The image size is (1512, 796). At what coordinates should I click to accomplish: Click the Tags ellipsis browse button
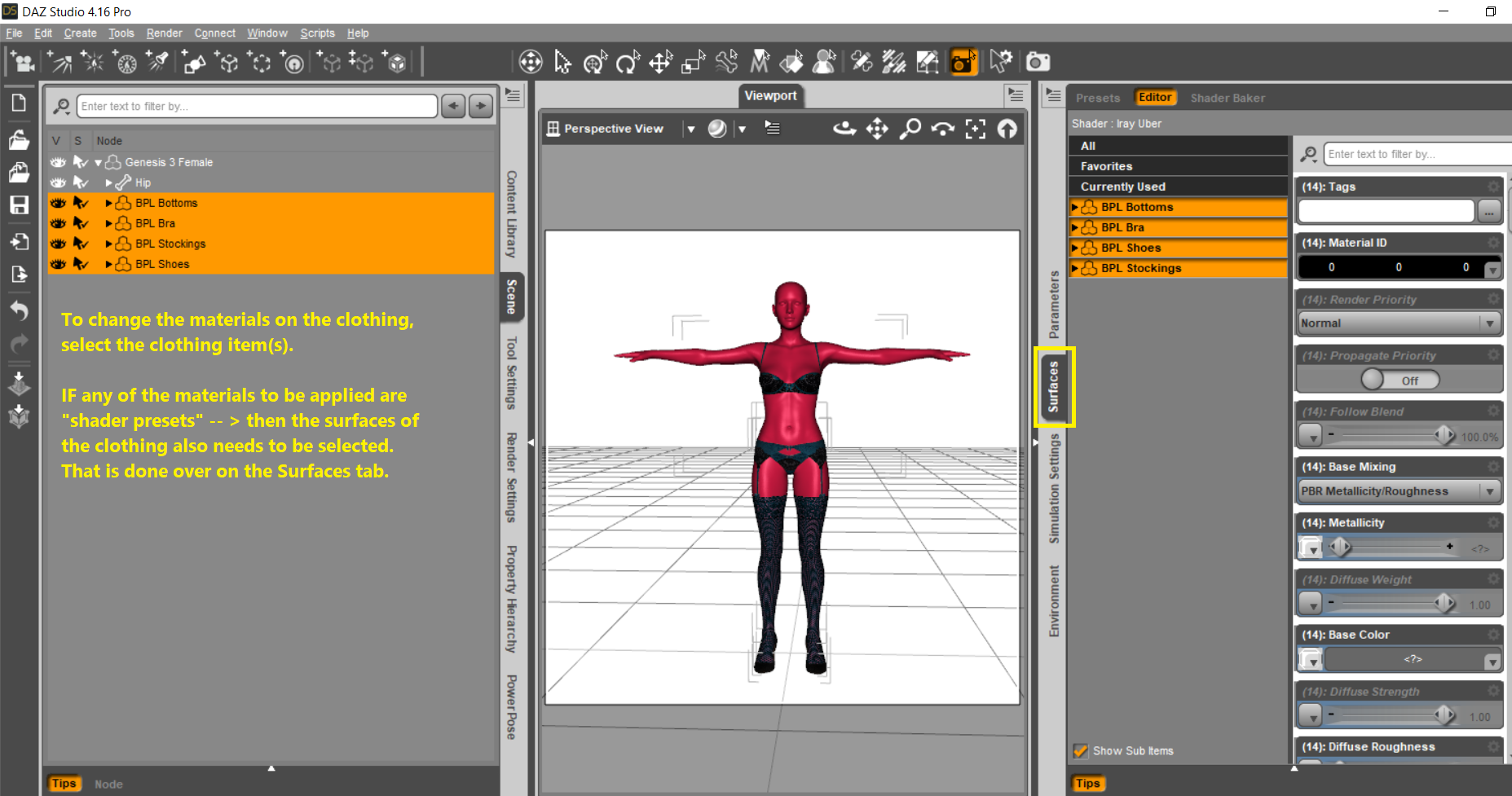1489,212
